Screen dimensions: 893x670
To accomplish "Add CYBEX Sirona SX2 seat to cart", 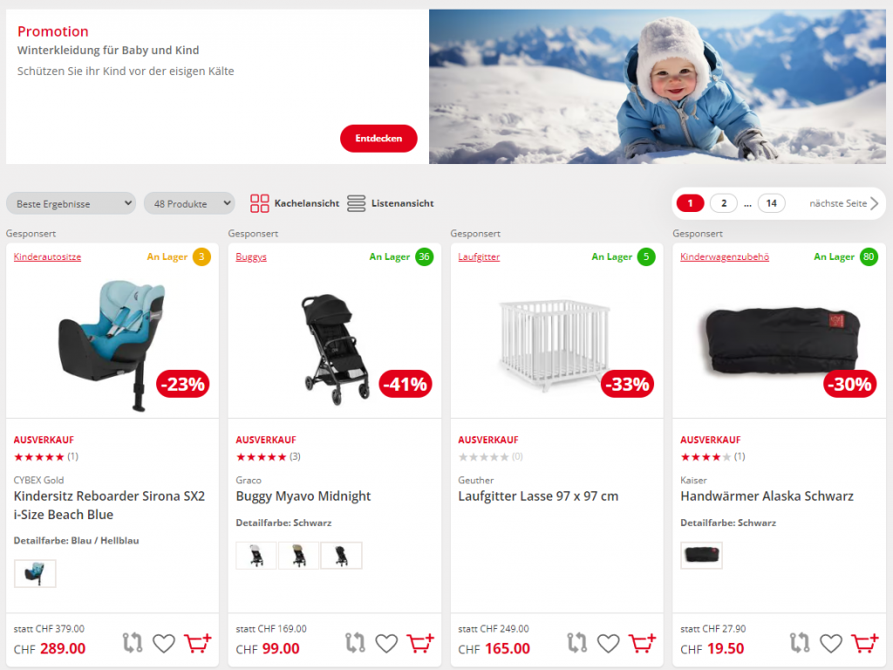I will [x=198, y=643].
